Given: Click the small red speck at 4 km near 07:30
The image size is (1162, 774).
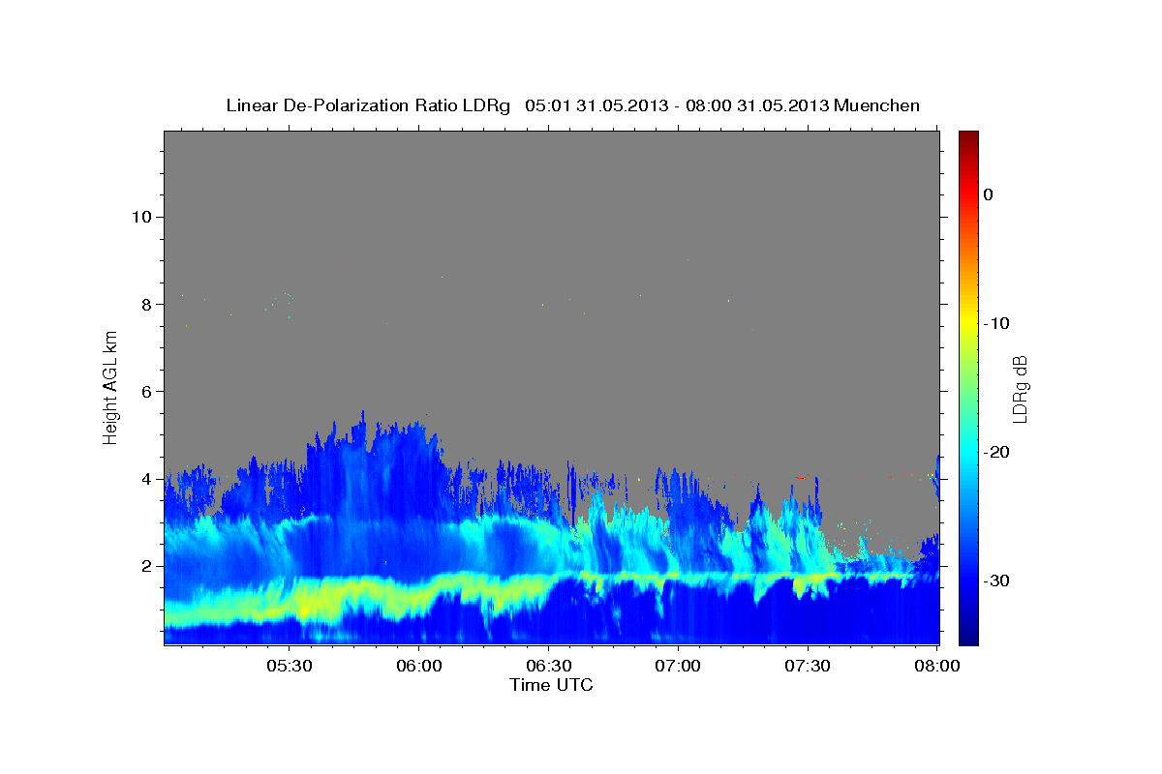Looking at the screenshot, I should [x=801, y=477].
